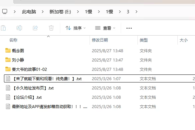Image resolution: width=195 pixels, height=130 pixels.
Task: Click 文件夹 type cell for 秦大爷的故事01-02
Action: coord(146,69)
